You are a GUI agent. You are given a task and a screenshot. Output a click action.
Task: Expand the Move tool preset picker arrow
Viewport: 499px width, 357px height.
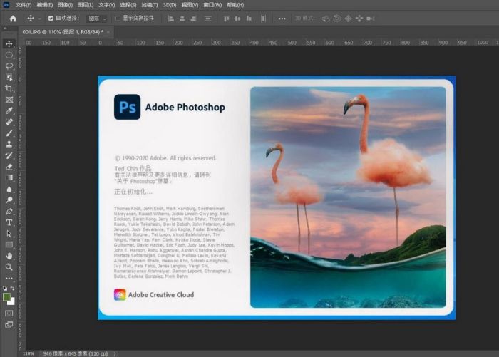(x=40, y=18)
